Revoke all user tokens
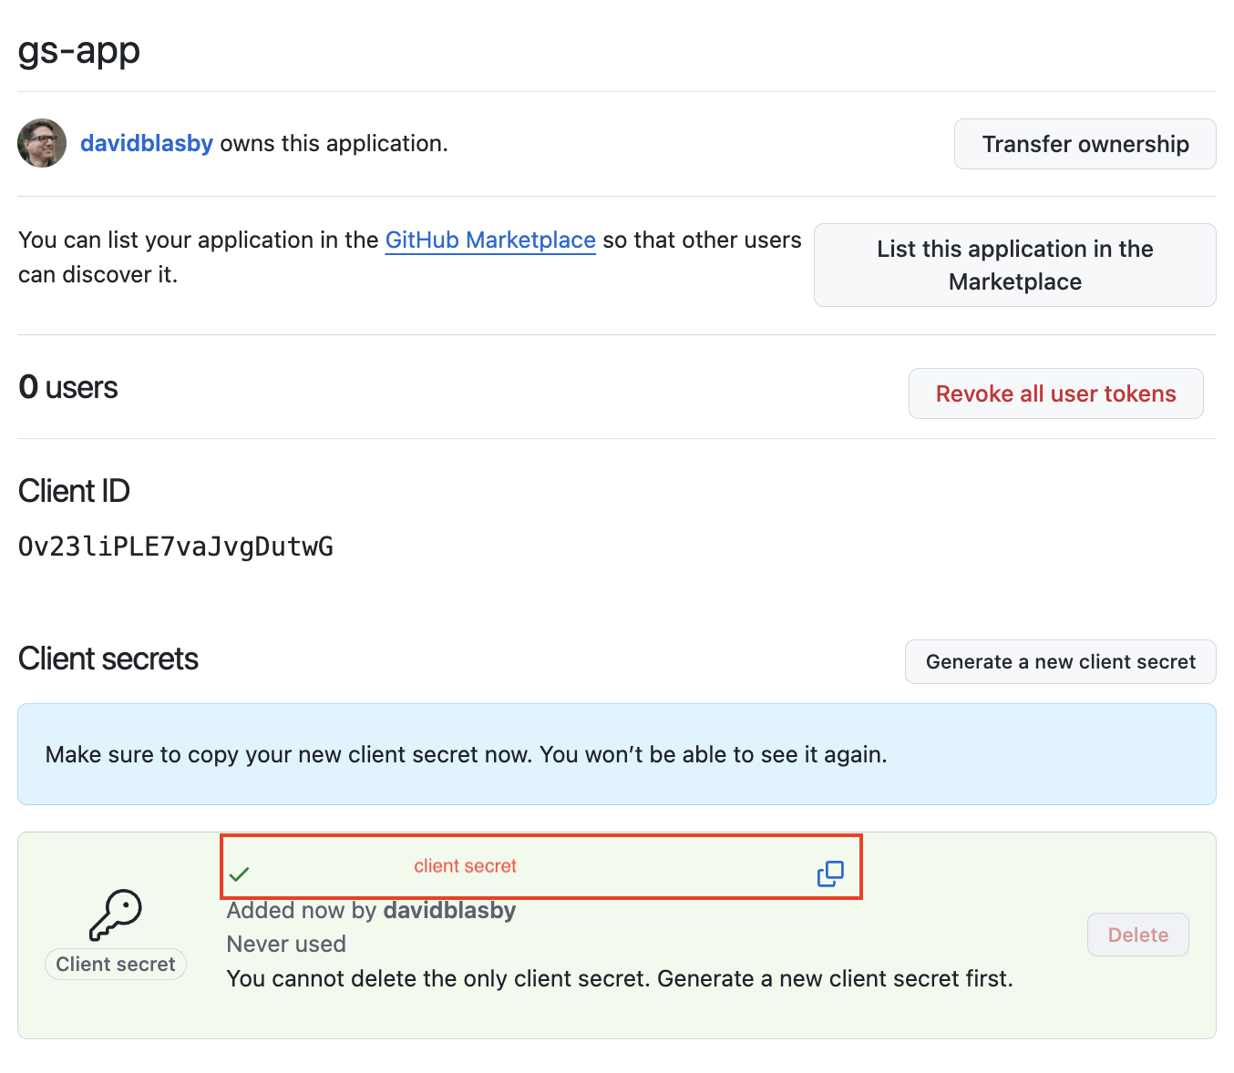The width and height of the screenshot is (1234, 1073). (x=1055, y=393)
